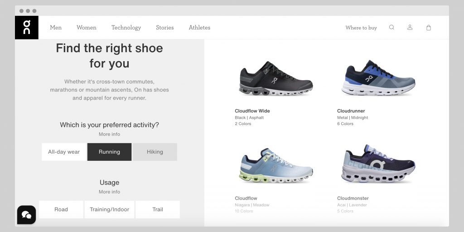This screenshot has width=464, height=232.
Task: Click the Metal | Midnight color text
Action: [x=353, y=117]
